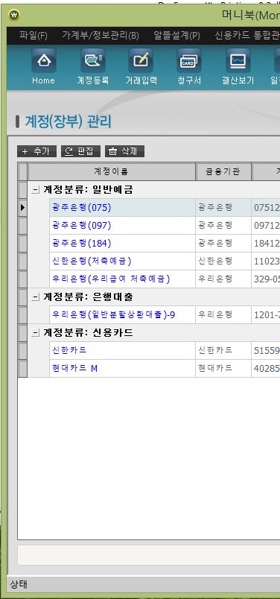Open the 알뜰설계(P) menu
The height and width of the screenshot is (599, 280).
coord(176,36)
